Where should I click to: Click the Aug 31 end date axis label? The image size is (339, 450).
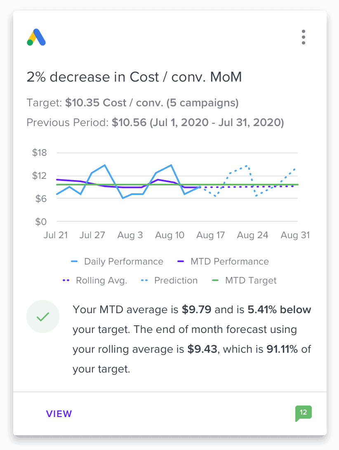point(295,235)
